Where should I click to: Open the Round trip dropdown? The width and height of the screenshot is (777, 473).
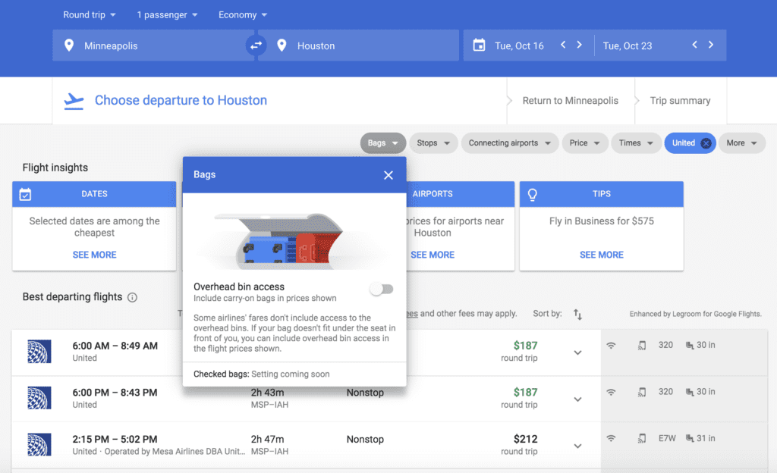pos(90,15)
